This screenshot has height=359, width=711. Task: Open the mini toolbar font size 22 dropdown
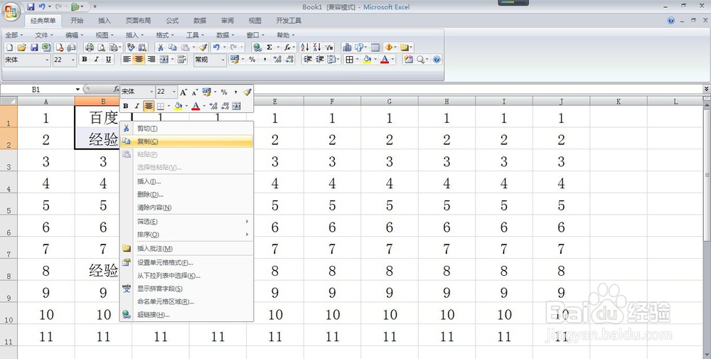(174, 92)
